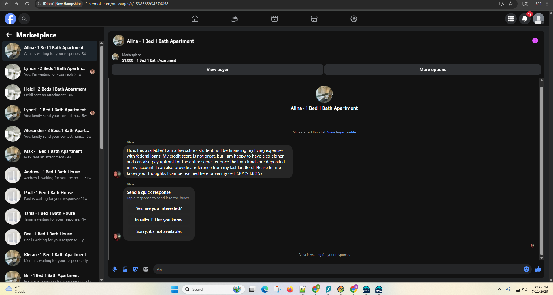
Task: Click the browser address bar URL
Action: tap(127, 4)
